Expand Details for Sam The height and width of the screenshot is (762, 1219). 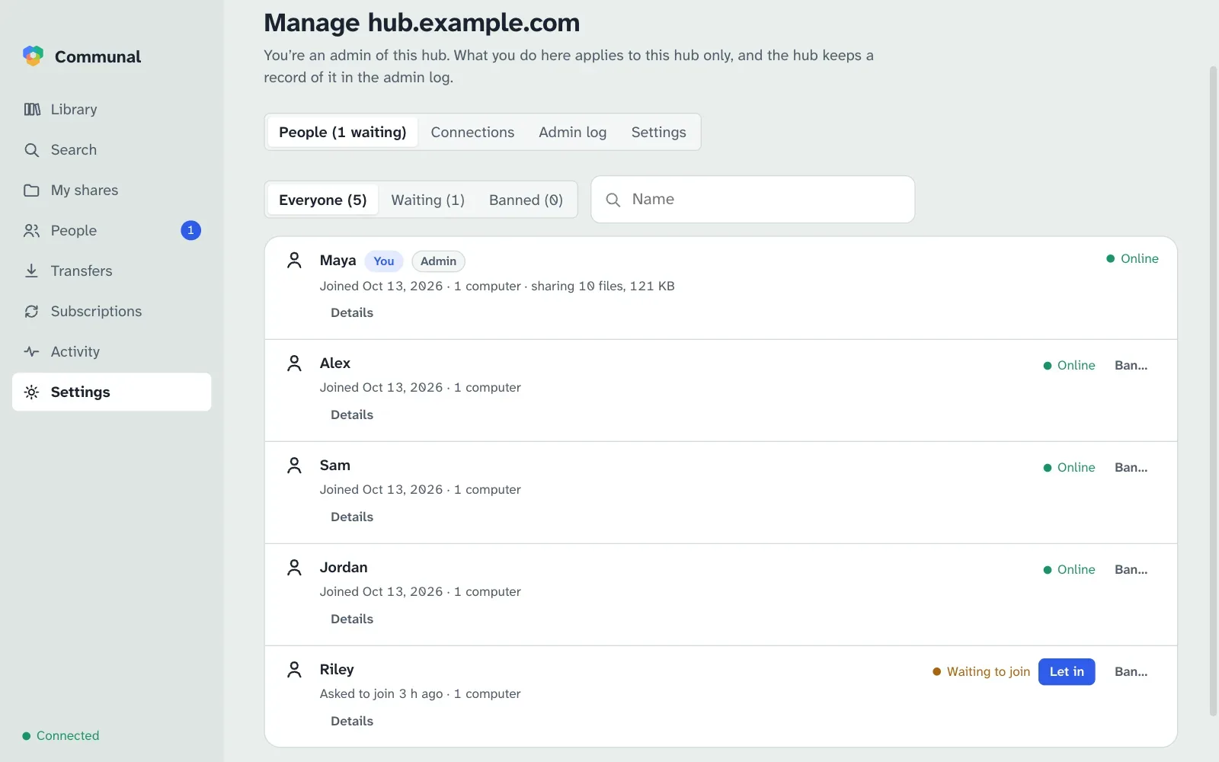pyautogui.click(x=352, y=517)
